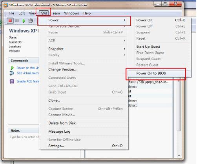The height and width of the screenshot is (164, 197).
Task: Expand the Power submenu
Action: (x=83, y=20)
